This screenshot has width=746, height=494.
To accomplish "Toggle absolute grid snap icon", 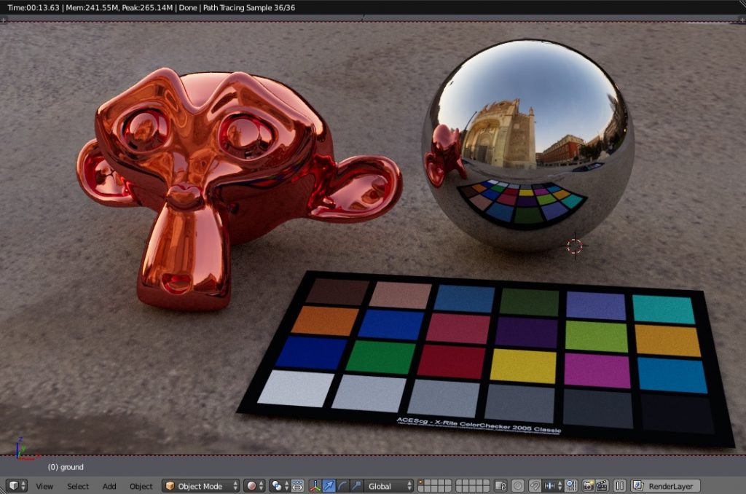I will tap(571, 486).
